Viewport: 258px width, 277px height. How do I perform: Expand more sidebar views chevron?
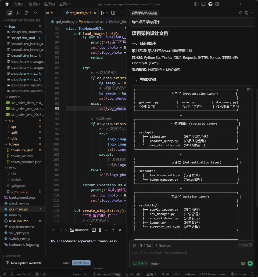35,13
